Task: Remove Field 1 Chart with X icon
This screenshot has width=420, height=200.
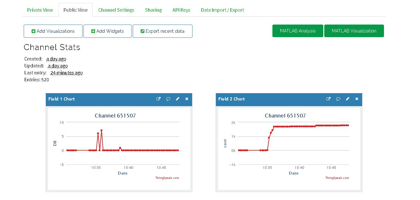Action: point(187,99)
